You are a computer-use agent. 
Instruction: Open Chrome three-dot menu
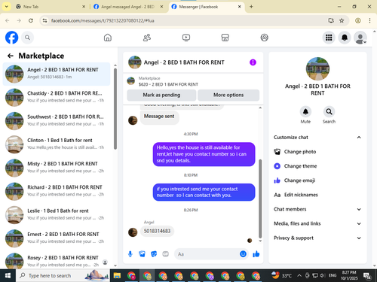(369, 20)
